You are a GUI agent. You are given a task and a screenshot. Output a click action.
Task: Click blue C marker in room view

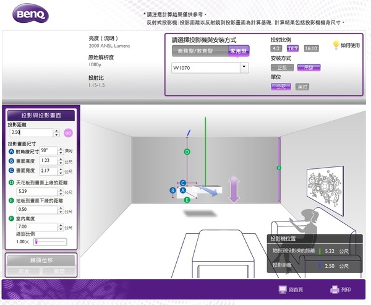click(x=182, y=183)
